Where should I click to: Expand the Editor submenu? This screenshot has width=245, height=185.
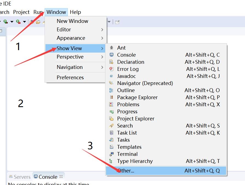click(x=76, y=29)
